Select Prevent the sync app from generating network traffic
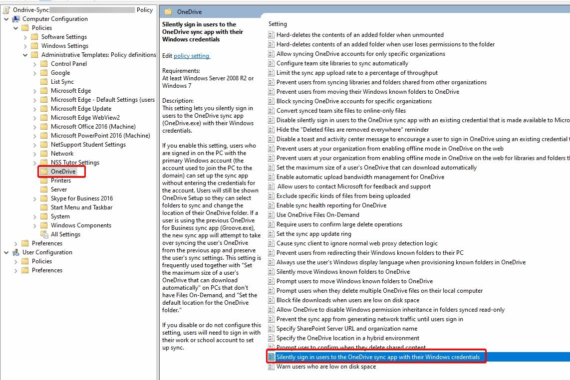 pos(370,319)
